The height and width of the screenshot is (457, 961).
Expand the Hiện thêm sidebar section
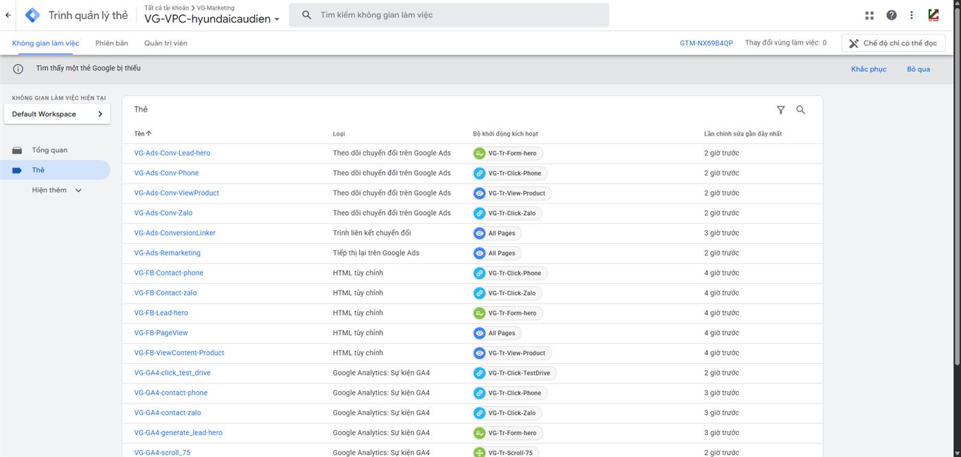click(x=57, y=190)
